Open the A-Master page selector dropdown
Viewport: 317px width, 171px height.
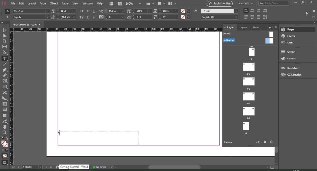[41, 167]
